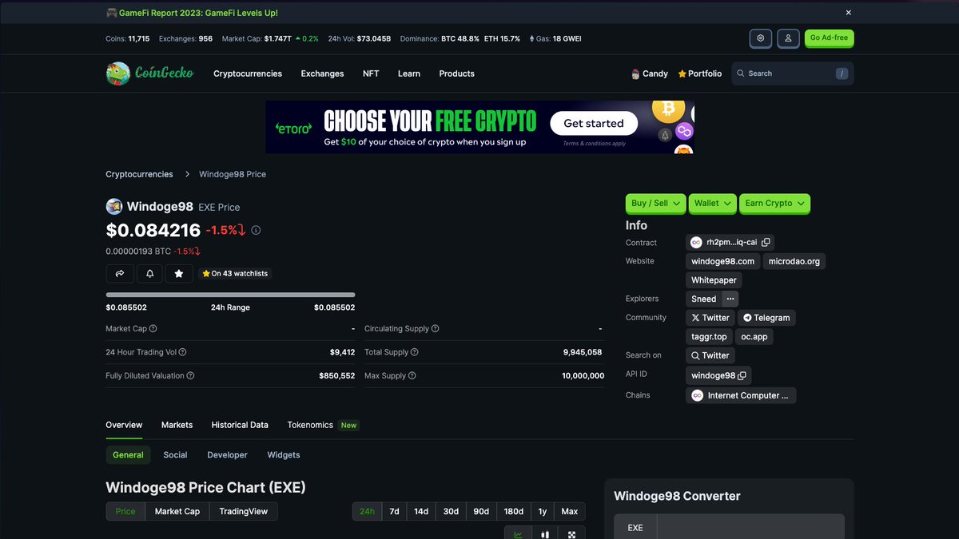Screen dimensions: 959x539
Task: Open Products nav menu
Action: tap(456, 73)
